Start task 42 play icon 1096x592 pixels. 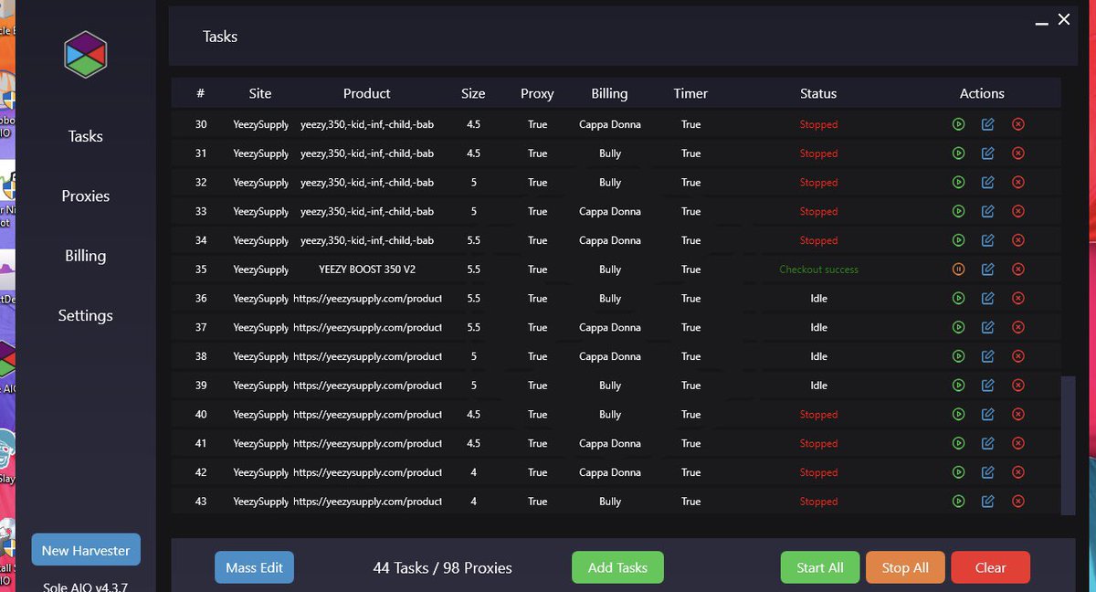[958, 472]
